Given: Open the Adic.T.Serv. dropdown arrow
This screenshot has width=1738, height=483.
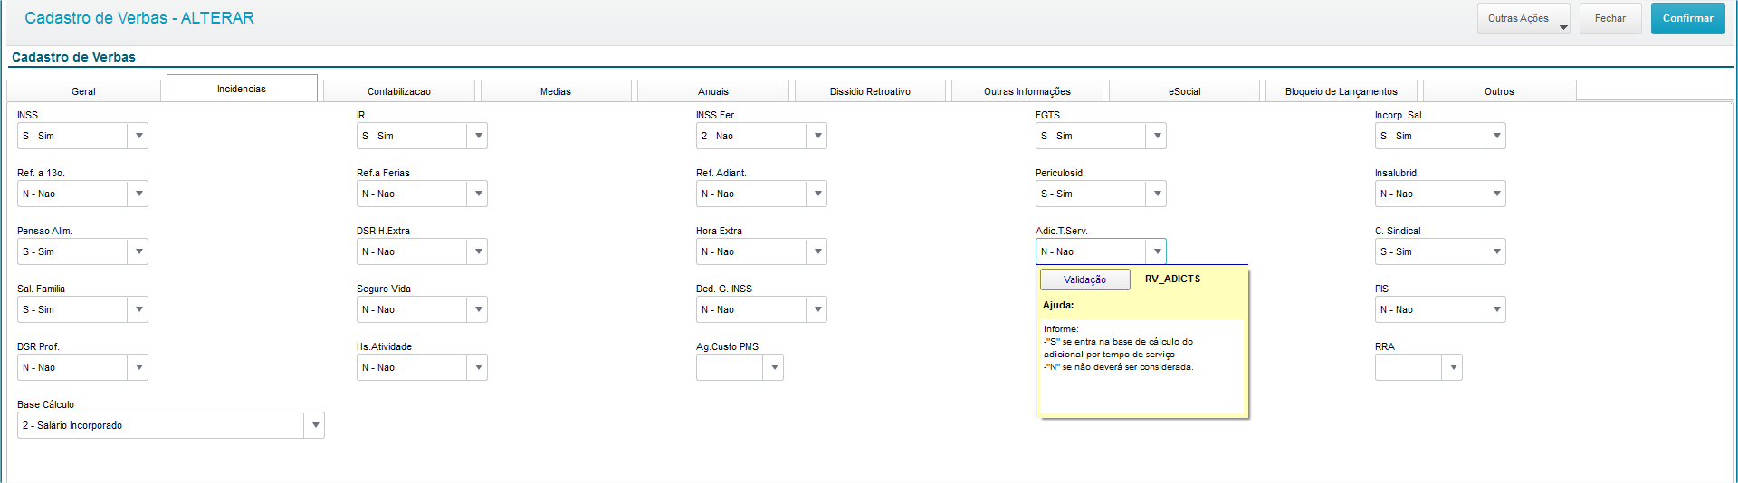Looking at the screenshot, I should click(x=1157, y=251).
